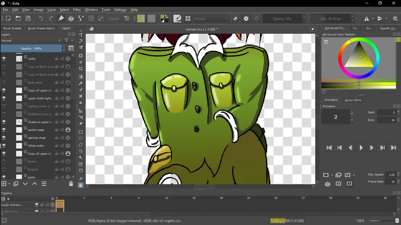Delete the selected layer with trash icon
401x225 pixels.
[71, 184]
